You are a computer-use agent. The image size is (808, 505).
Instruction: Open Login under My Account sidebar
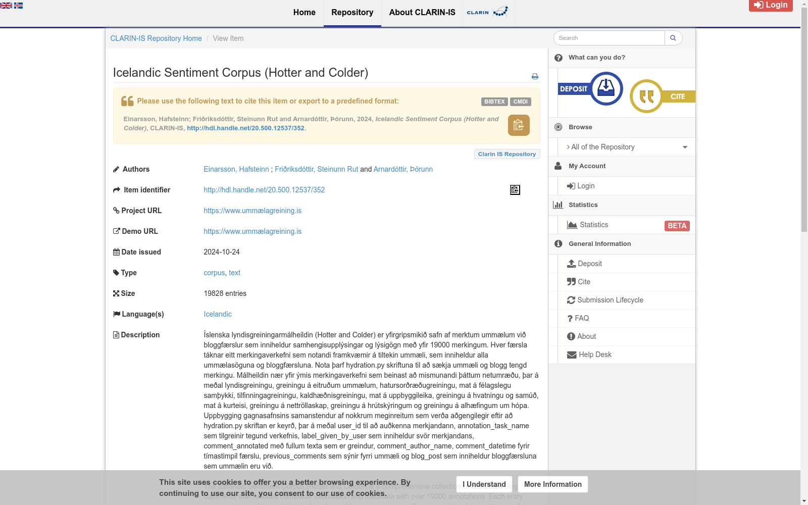point(581,186)
